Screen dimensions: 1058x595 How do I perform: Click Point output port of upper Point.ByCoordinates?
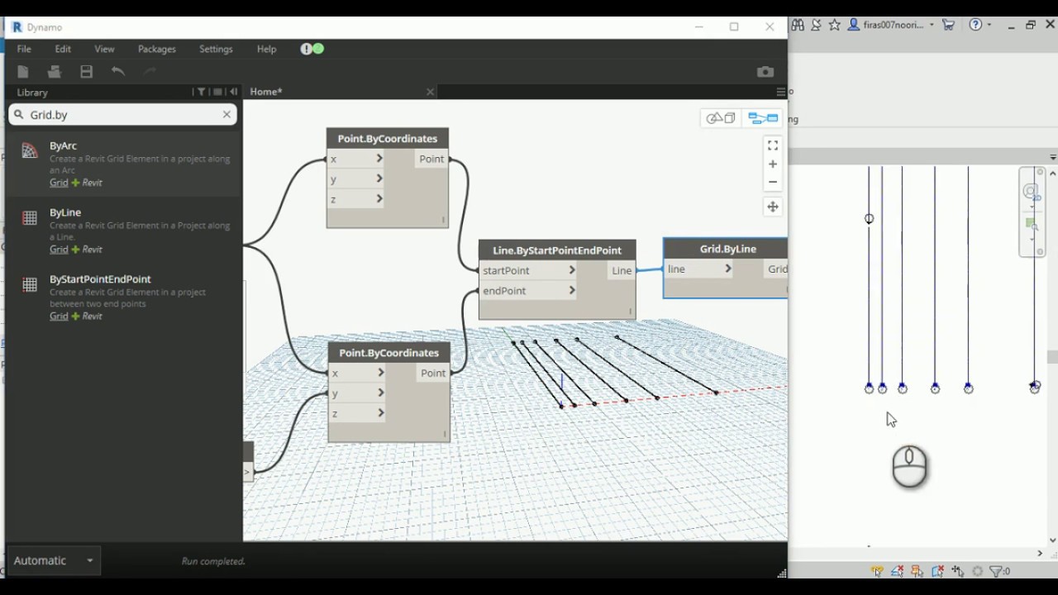[431, 159]
